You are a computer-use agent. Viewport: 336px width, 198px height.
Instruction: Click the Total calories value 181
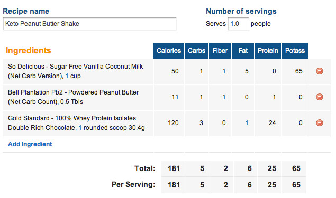point(174,168)
